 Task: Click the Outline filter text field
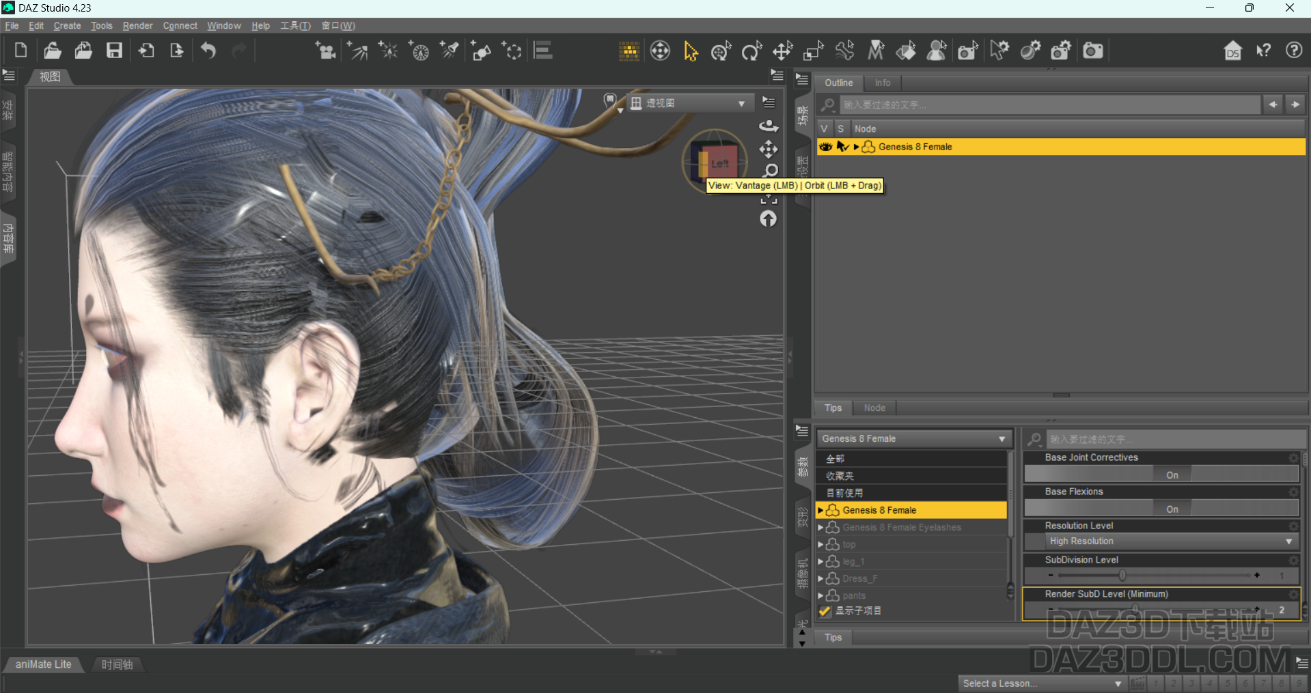[1049, 104]
